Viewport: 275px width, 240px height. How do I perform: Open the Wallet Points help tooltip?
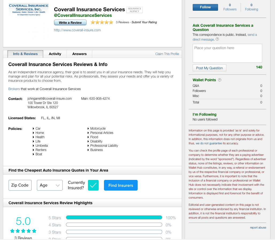(219, 80)
